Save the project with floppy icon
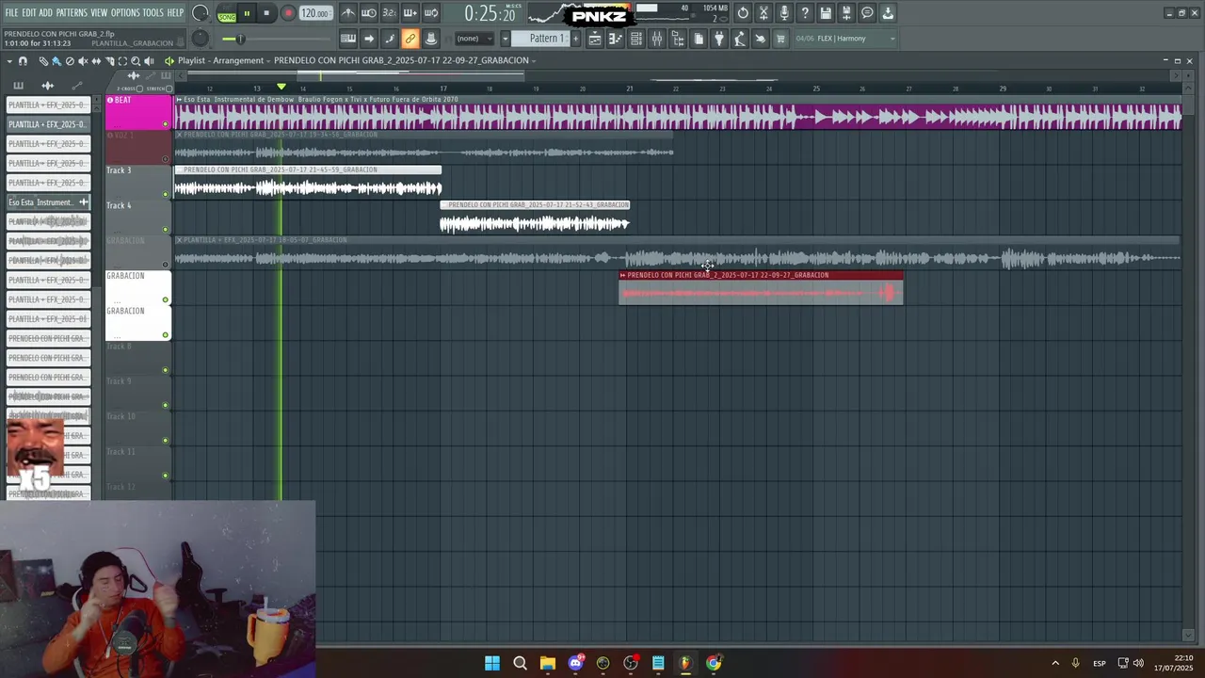This screenshot has width=1205, height=678. [x=826, y=13]
